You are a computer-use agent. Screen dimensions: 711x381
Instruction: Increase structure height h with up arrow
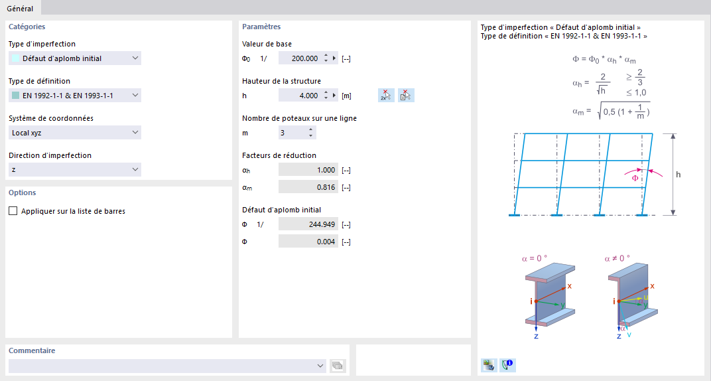pos(326,92)
